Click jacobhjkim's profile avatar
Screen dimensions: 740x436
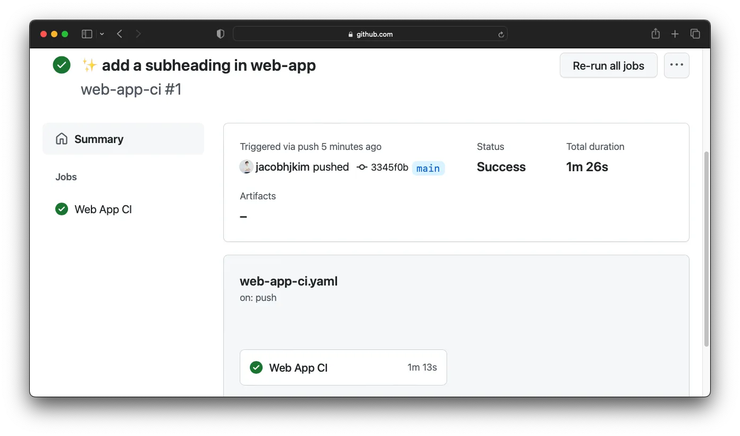coord(246,166)
